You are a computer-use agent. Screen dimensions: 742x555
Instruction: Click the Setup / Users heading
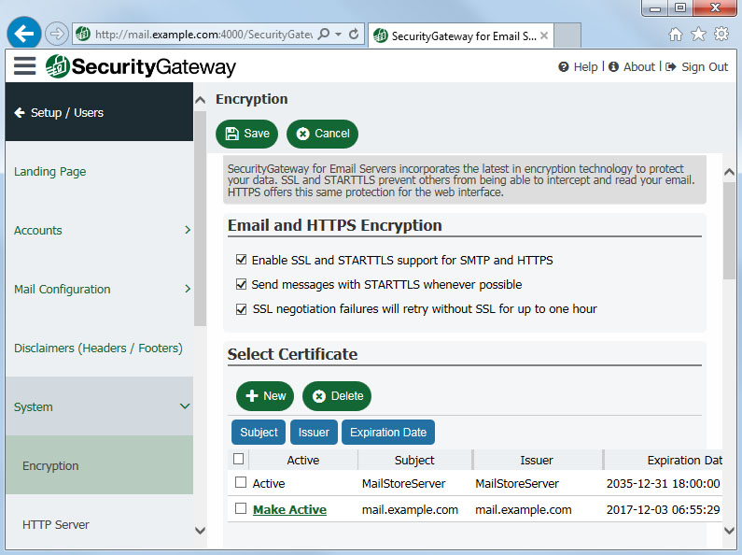pos(66,113)
